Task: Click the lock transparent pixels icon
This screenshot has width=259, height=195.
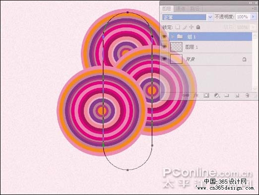Action: tap(178, 27)
